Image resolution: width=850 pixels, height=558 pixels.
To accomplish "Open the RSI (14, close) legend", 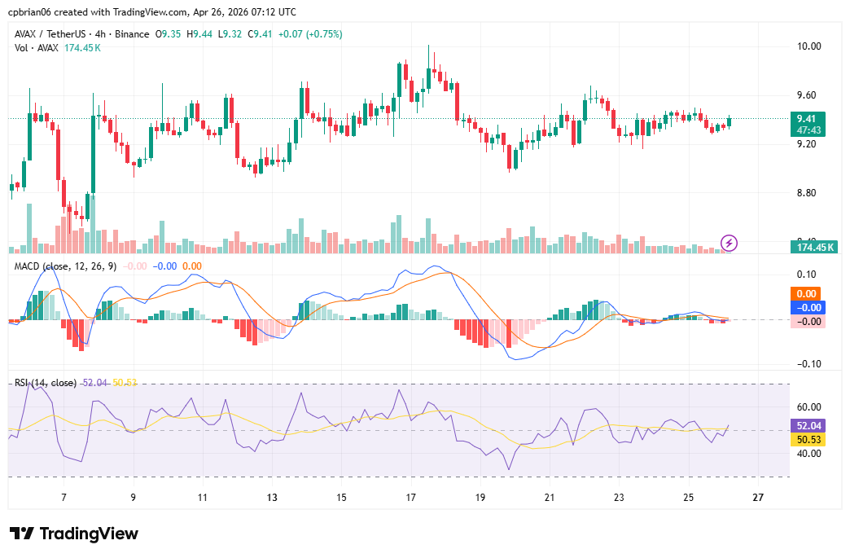I will pyautogui.click(x=46, y=383).
